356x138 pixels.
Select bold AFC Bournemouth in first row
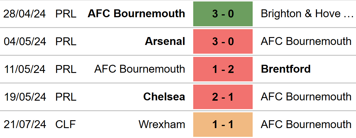(x=136, y=14)
